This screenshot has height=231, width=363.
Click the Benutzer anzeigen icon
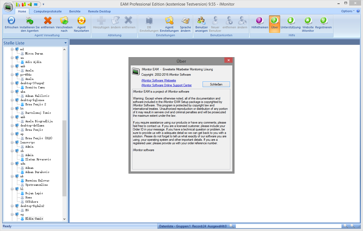(201, 21)
